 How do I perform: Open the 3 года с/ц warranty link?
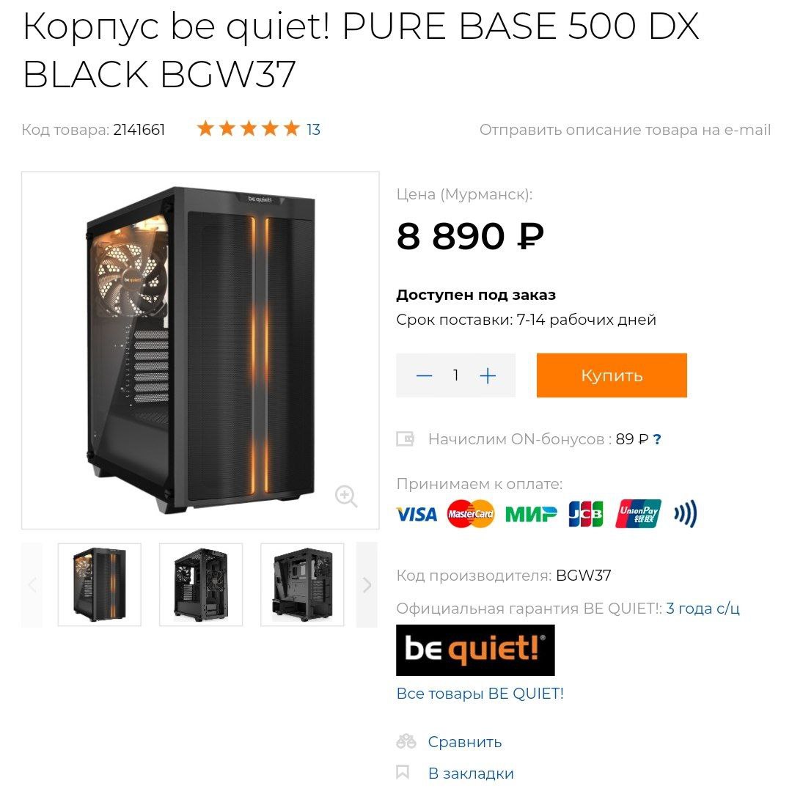click(x=703, y=608)
